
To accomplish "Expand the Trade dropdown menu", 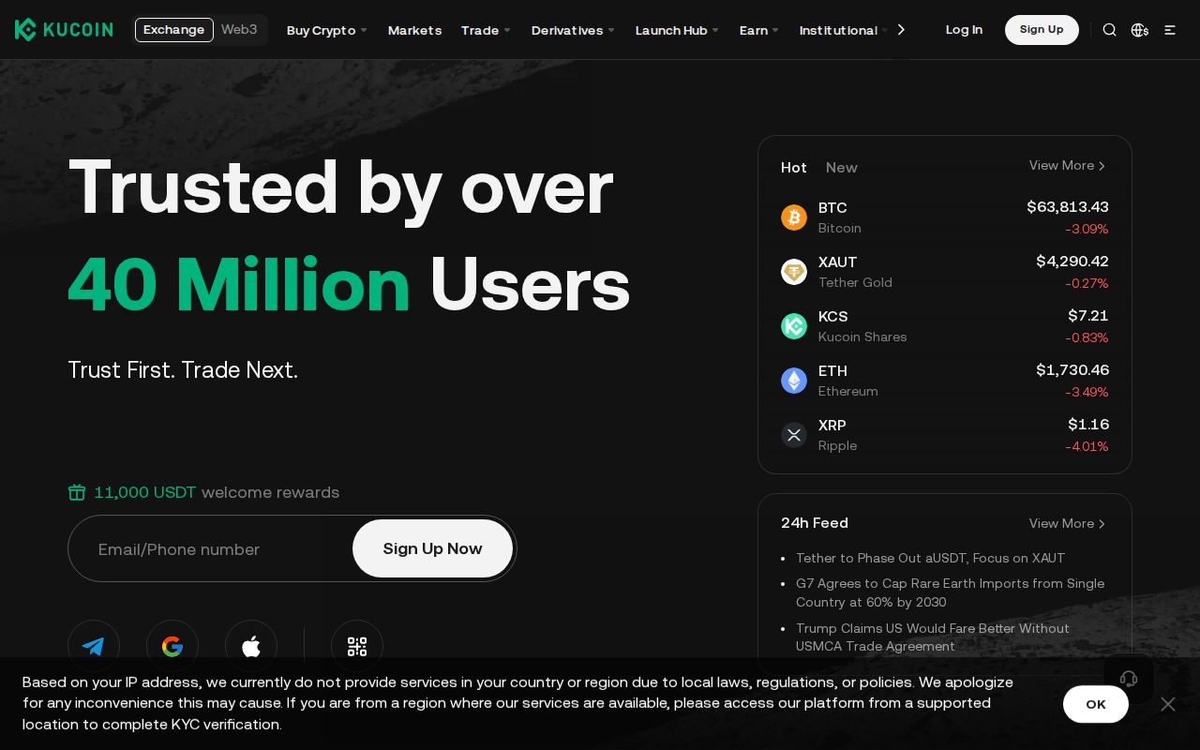I will pos(486,30).
